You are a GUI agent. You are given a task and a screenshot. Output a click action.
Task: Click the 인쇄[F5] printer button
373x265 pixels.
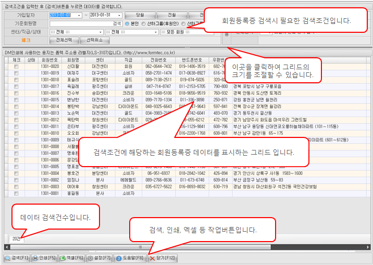pos(44,258)
